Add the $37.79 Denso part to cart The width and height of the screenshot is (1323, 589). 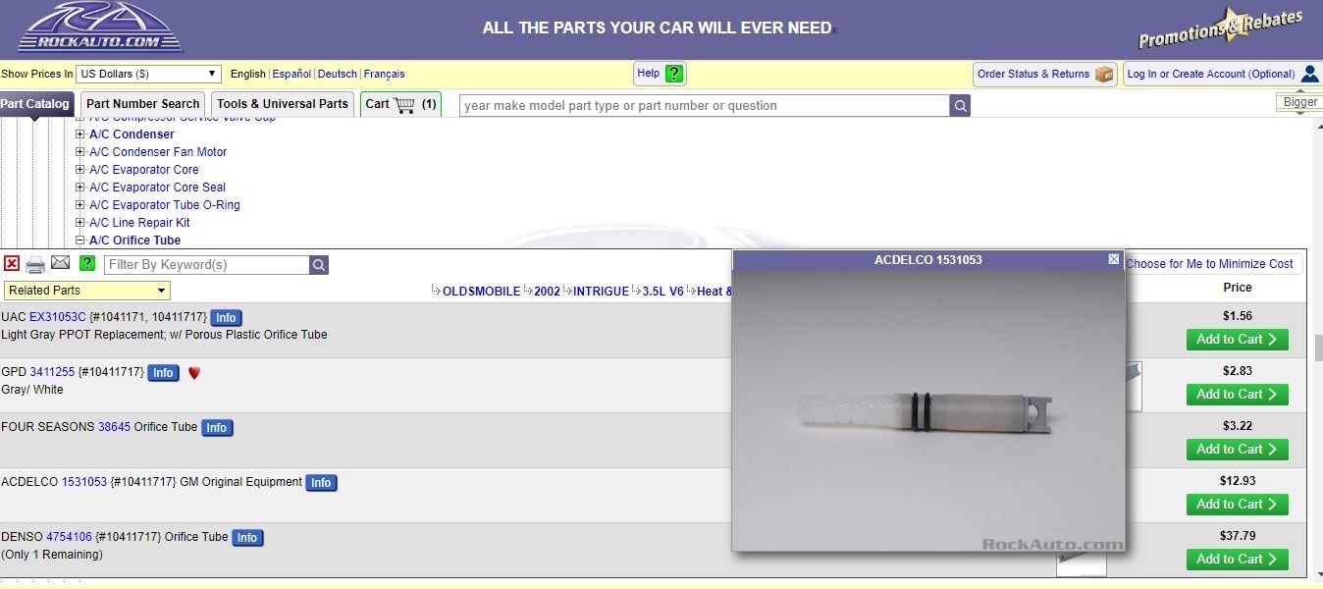[1237, 560]
